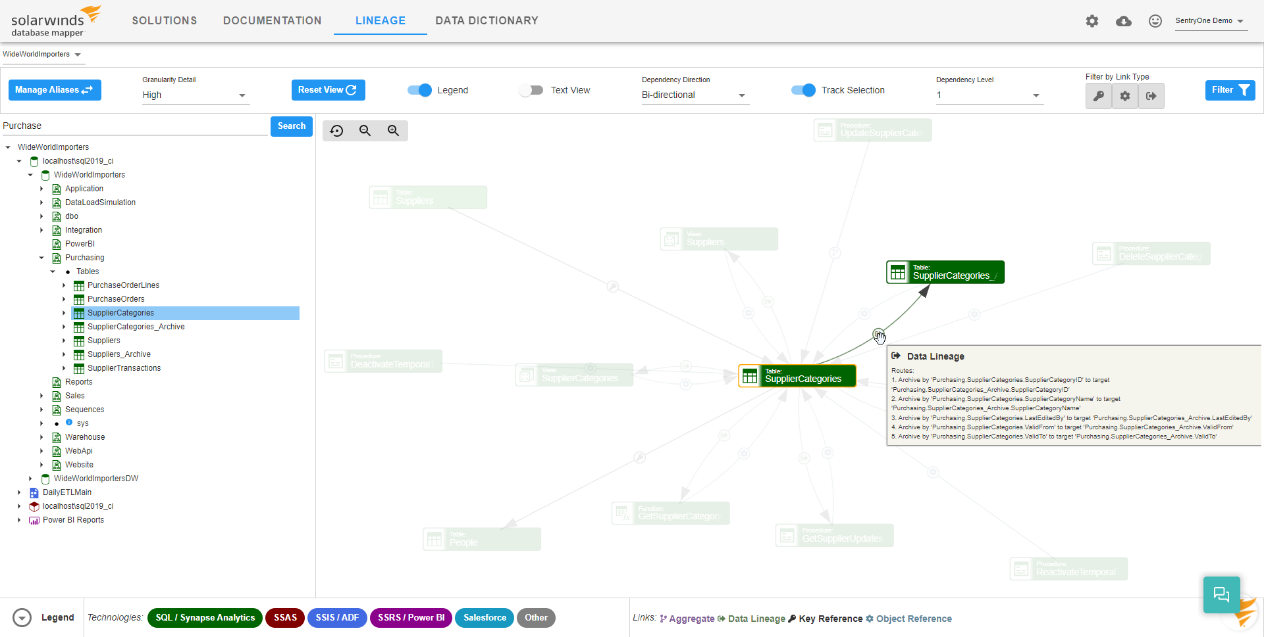This screenshot has width=1264, height=637.
Task: Select the PowerBI schema in the tree
Action: click(80, 244)
